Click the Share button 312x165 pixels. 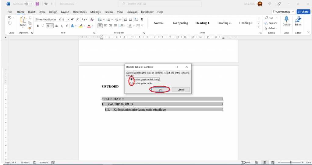[303, 12]
